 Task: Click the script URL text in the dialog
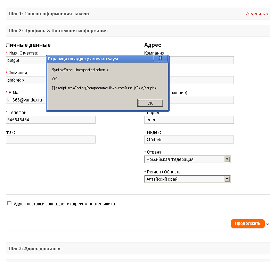click(x=104, y=88)
